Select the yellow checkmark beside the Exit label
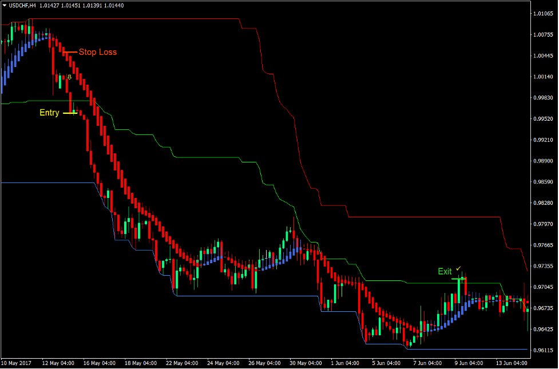This screenshot has height=369, width=559. point(458,268)
